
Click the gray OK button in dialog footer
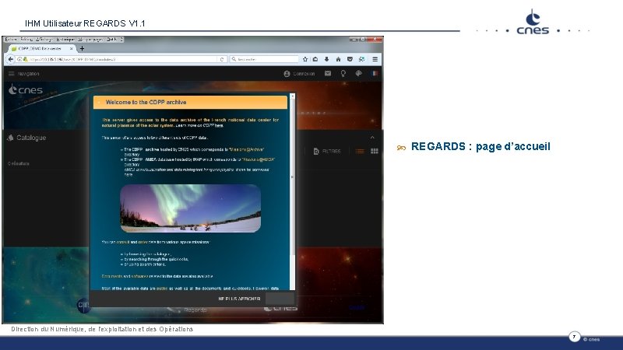tap(280, 299)
